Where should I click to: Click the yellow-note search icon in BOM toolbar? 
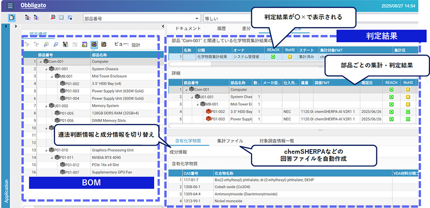(x=46, y=45)
